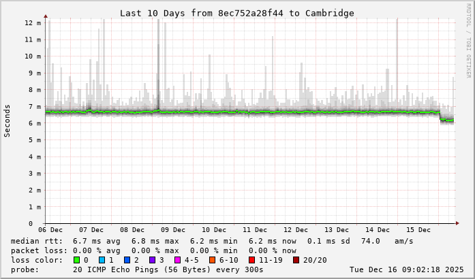Click the light blue loss swatch for 1
This screenshot has width=475, height=279.
click(x=102, y=260)
